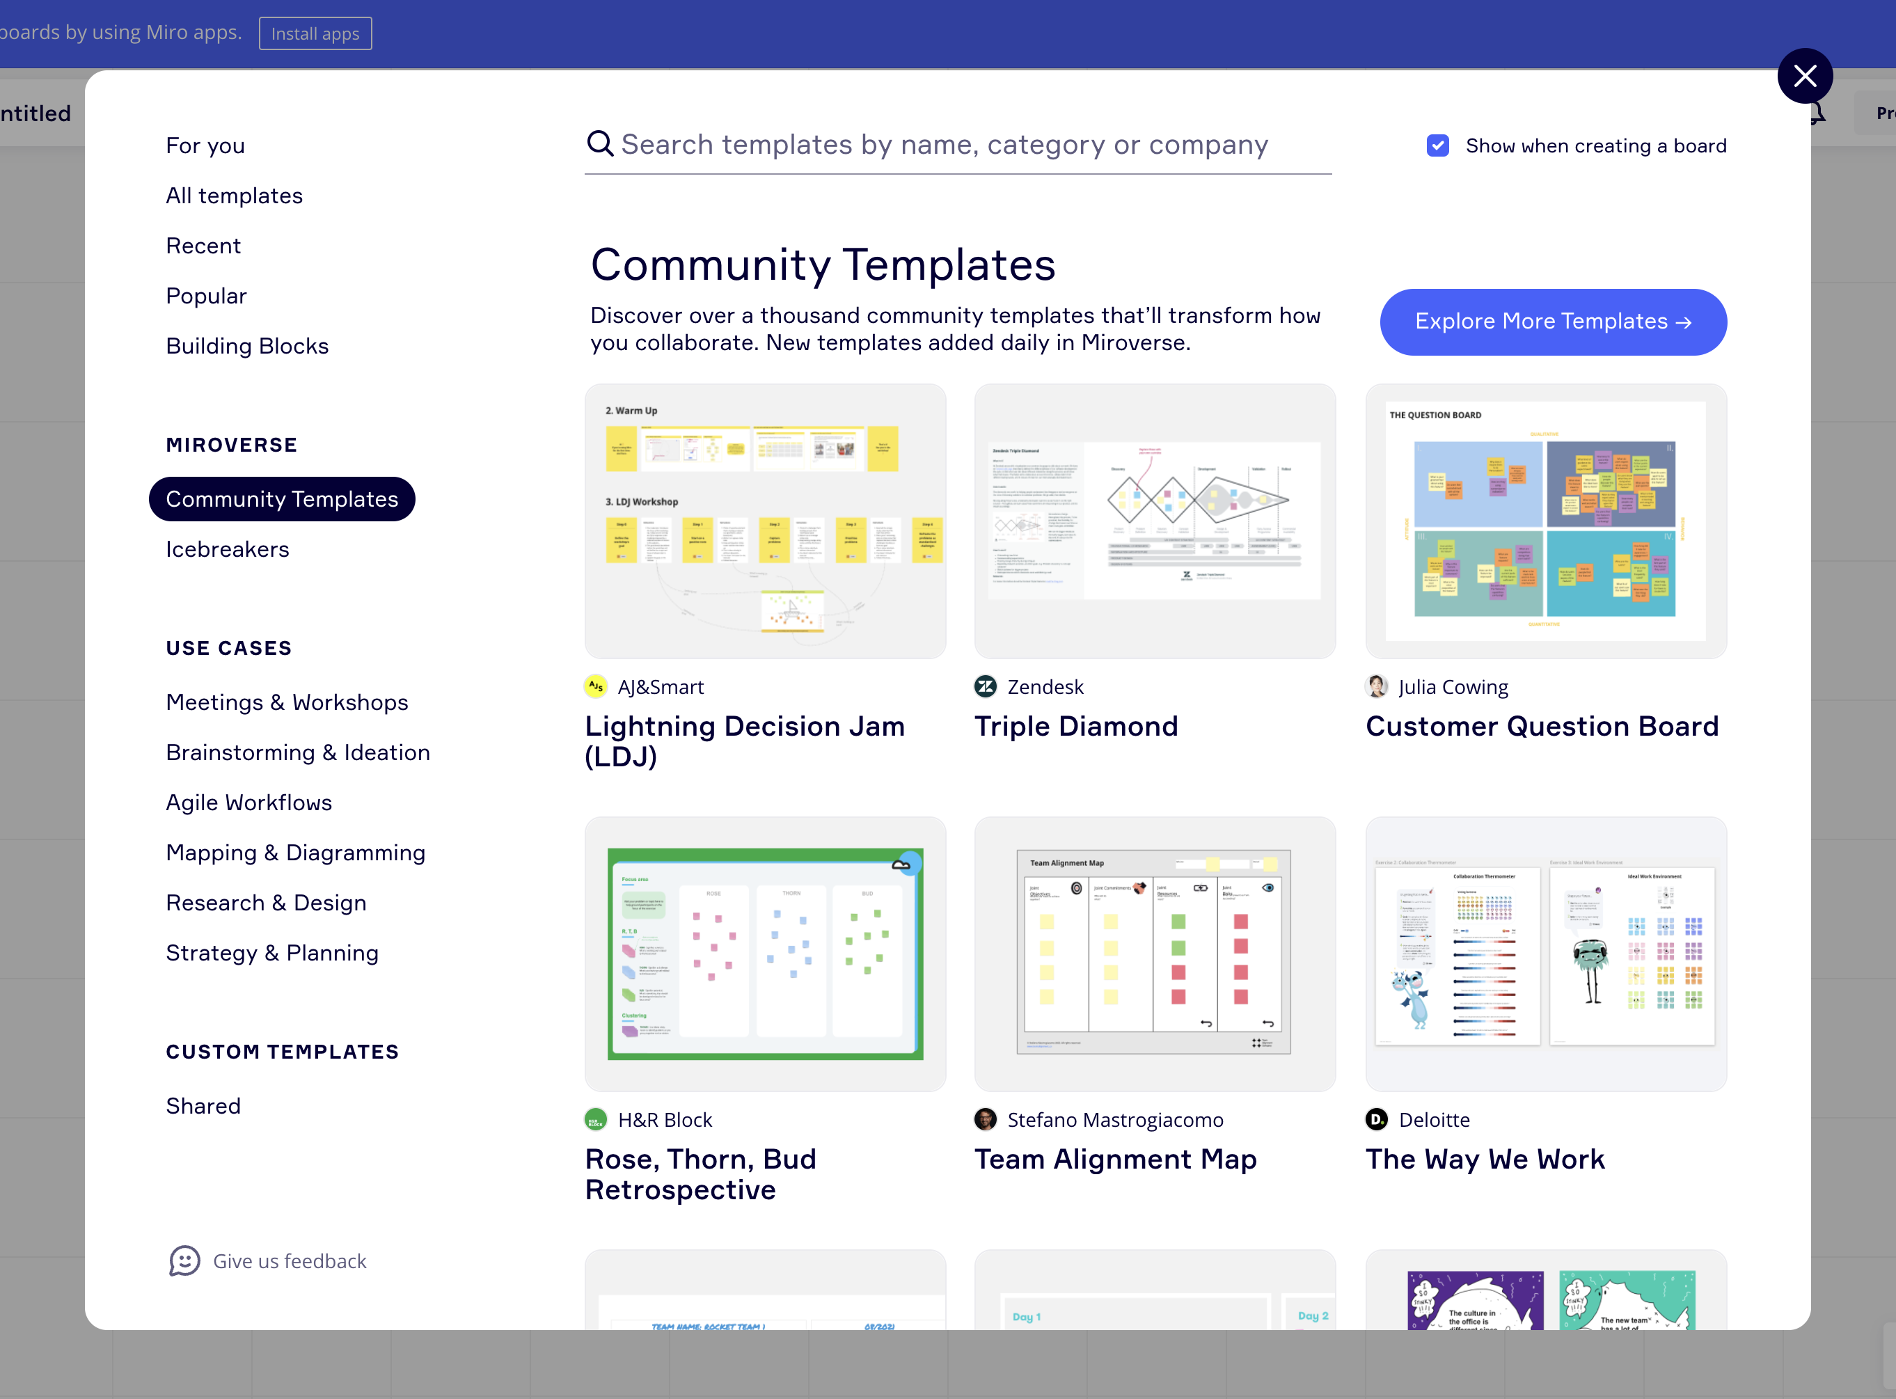Click the search magnifier icon
Screen dimensions: 1896x1399
click(599, 144)
